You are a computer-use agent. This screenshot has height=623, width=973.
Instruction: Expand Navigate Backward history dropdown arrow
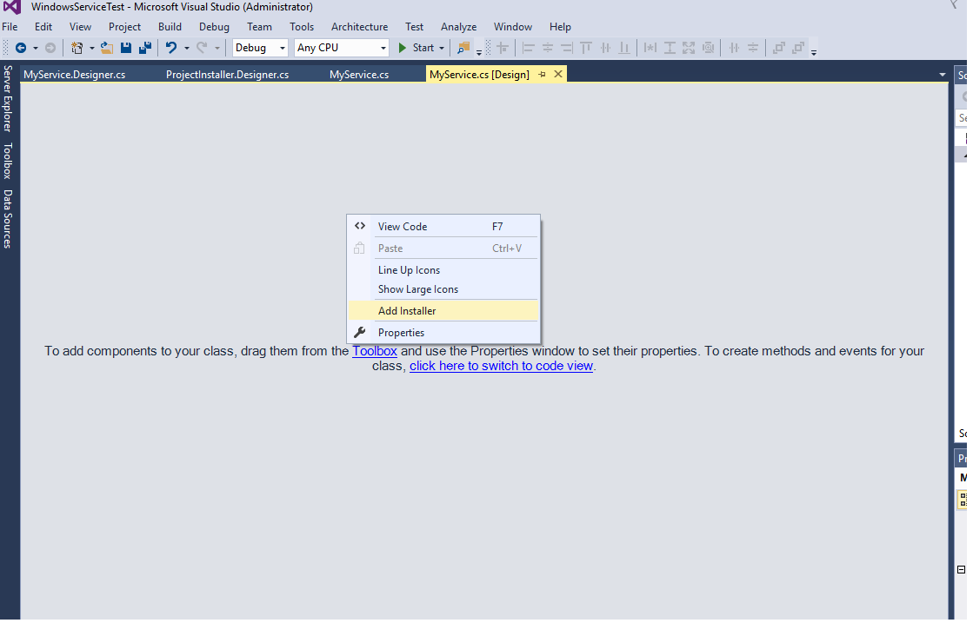point(36,48)
